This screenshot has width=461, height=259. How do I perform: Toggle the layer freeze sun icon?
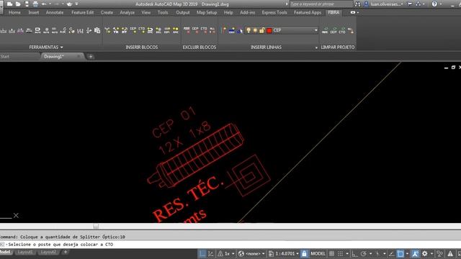[255, 30]
